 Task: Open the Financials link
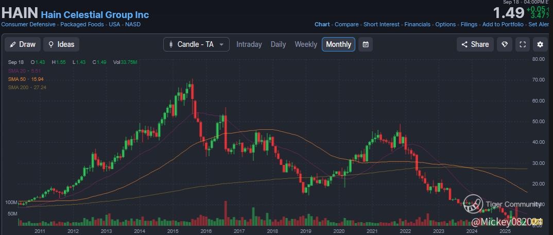pos(417,24)
